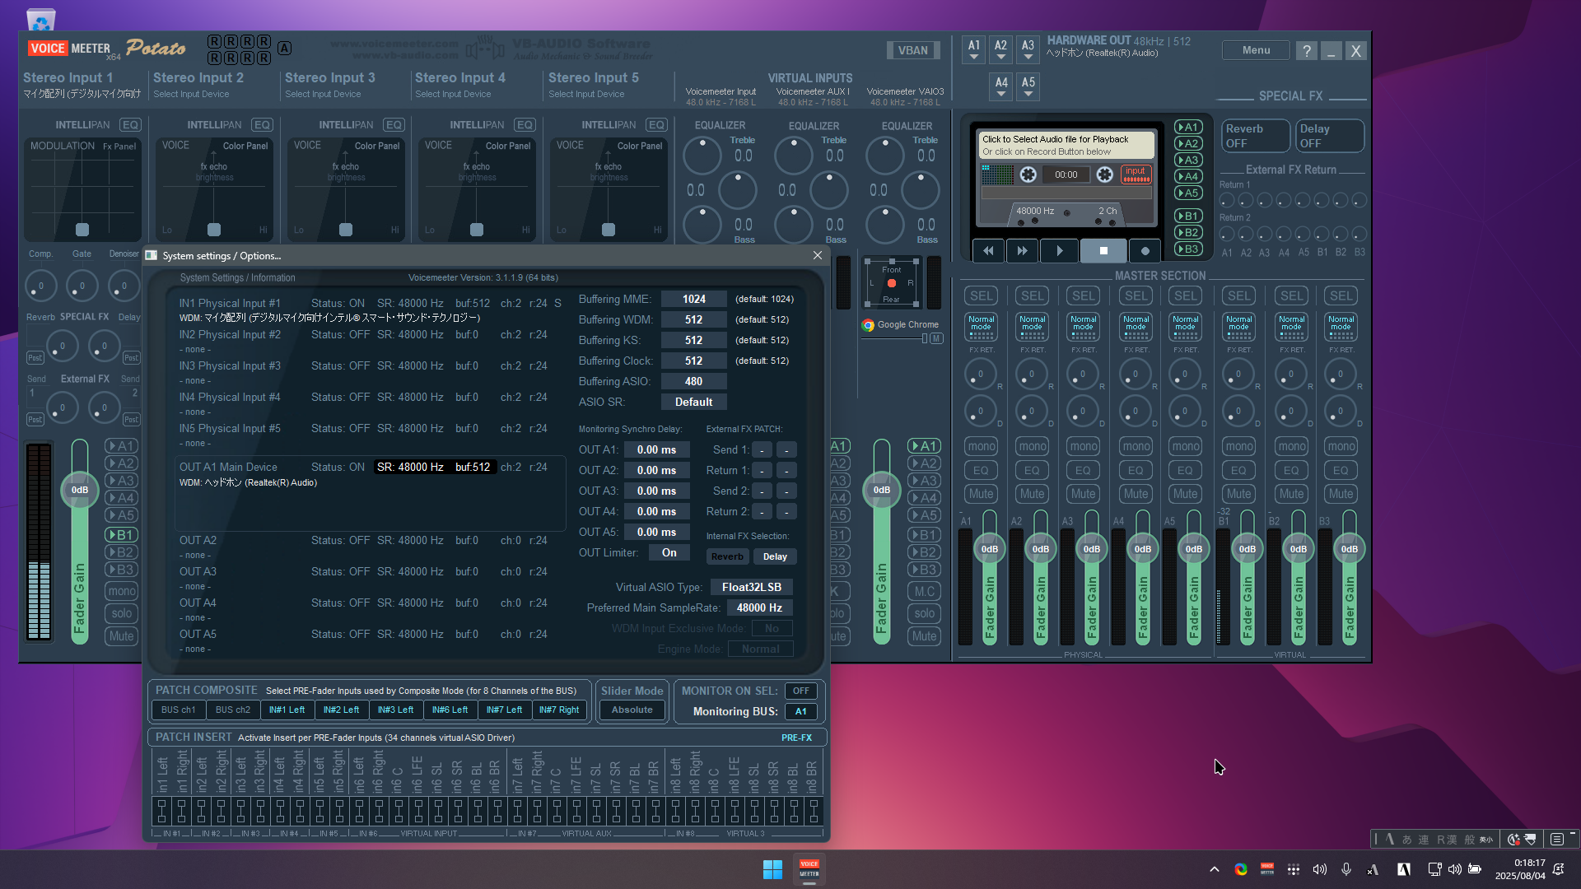Open Preferred Main SampleRate selector
The width and height of the screenshot is (1581, 889).
pyautogui.click(x=758, y=607)
